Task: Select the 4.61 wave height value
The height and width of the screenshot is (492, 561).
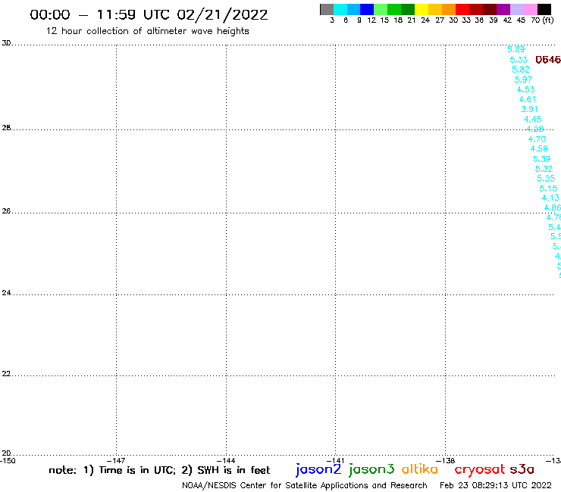Action: (x=528, y=99)
